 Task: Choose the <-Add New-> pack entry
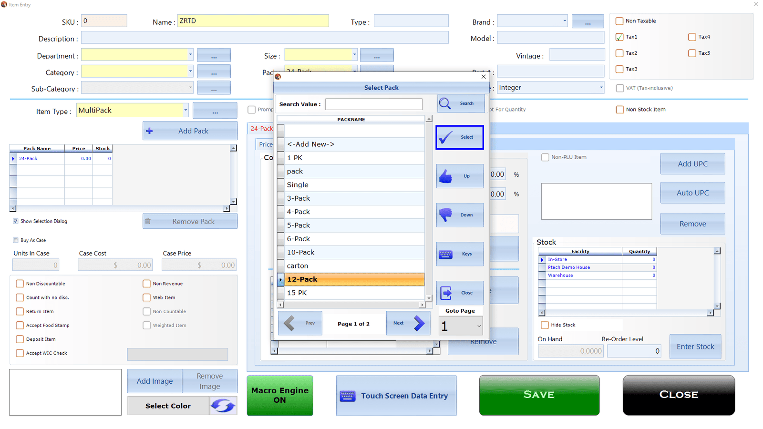coord(354,144)
